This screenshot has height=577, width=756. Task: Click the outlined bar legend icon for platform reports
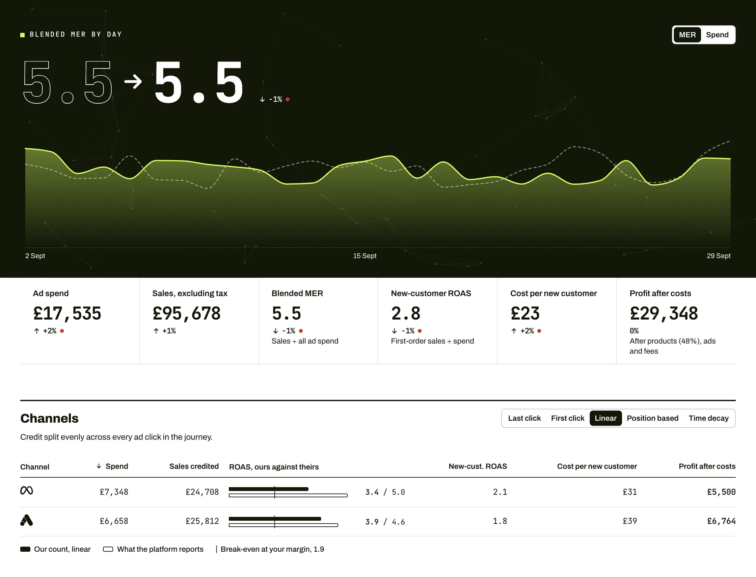108,549
